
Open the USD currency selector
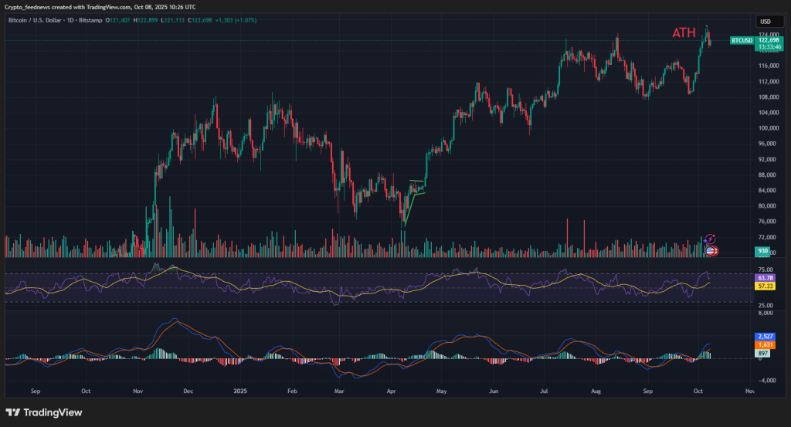point(765,22)
